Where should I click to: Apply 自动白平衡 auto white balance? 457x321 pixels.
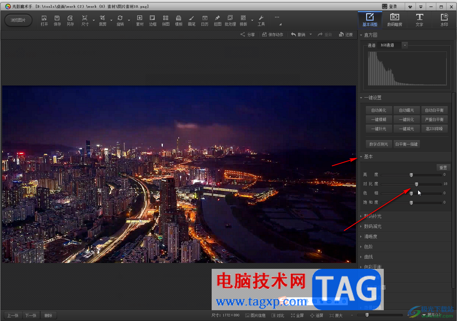tap(434, 110)
